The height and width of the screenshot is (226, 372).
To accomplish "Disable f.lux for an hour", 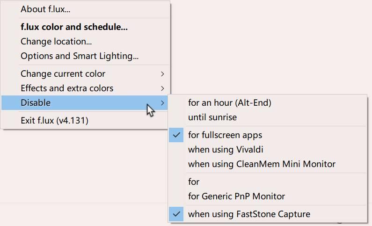I will pyautogui.click(x=229, y=103).
